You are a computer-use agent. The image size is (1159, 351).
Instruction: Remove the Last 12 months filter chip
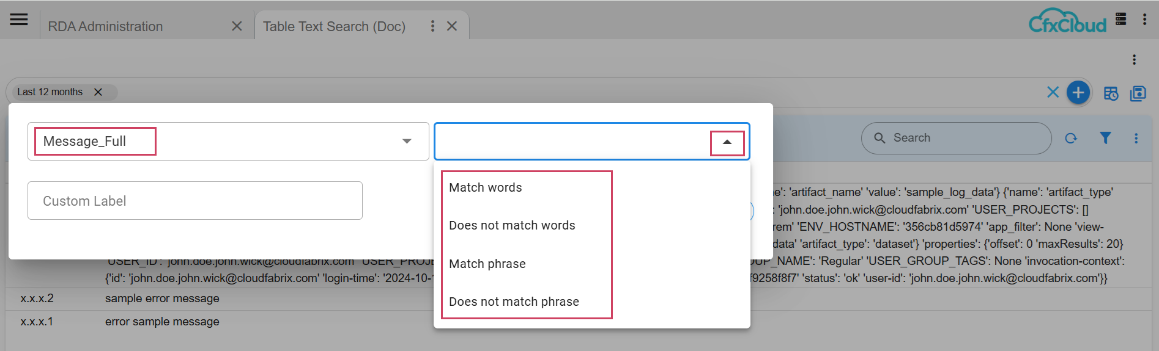98,92
